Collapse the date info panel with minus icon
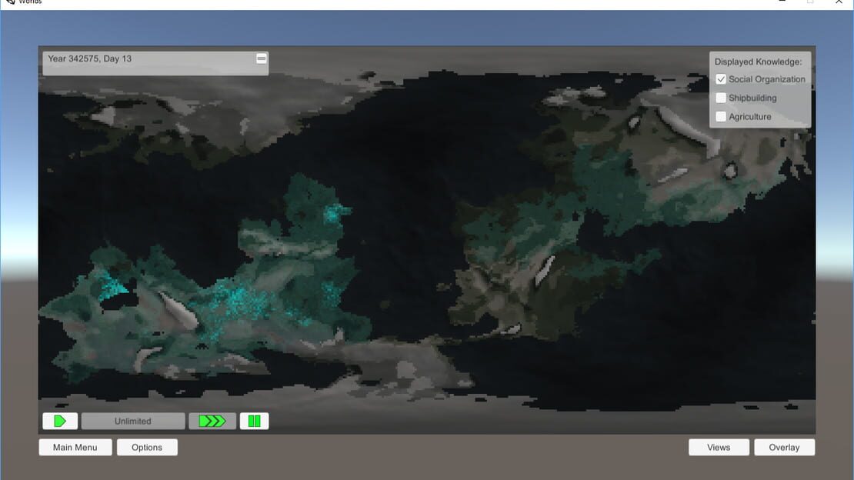This screenshot has width=854, height=480. click(262, 58)
